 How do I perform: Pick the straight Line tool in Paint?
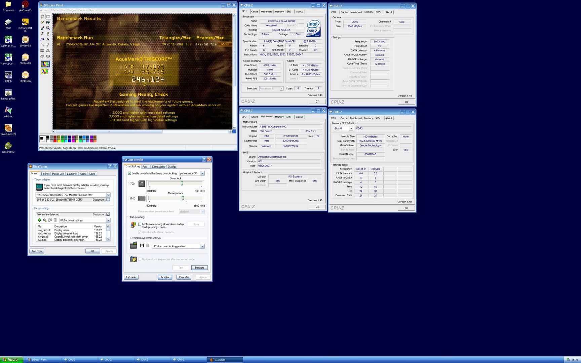tap(42, 45)
